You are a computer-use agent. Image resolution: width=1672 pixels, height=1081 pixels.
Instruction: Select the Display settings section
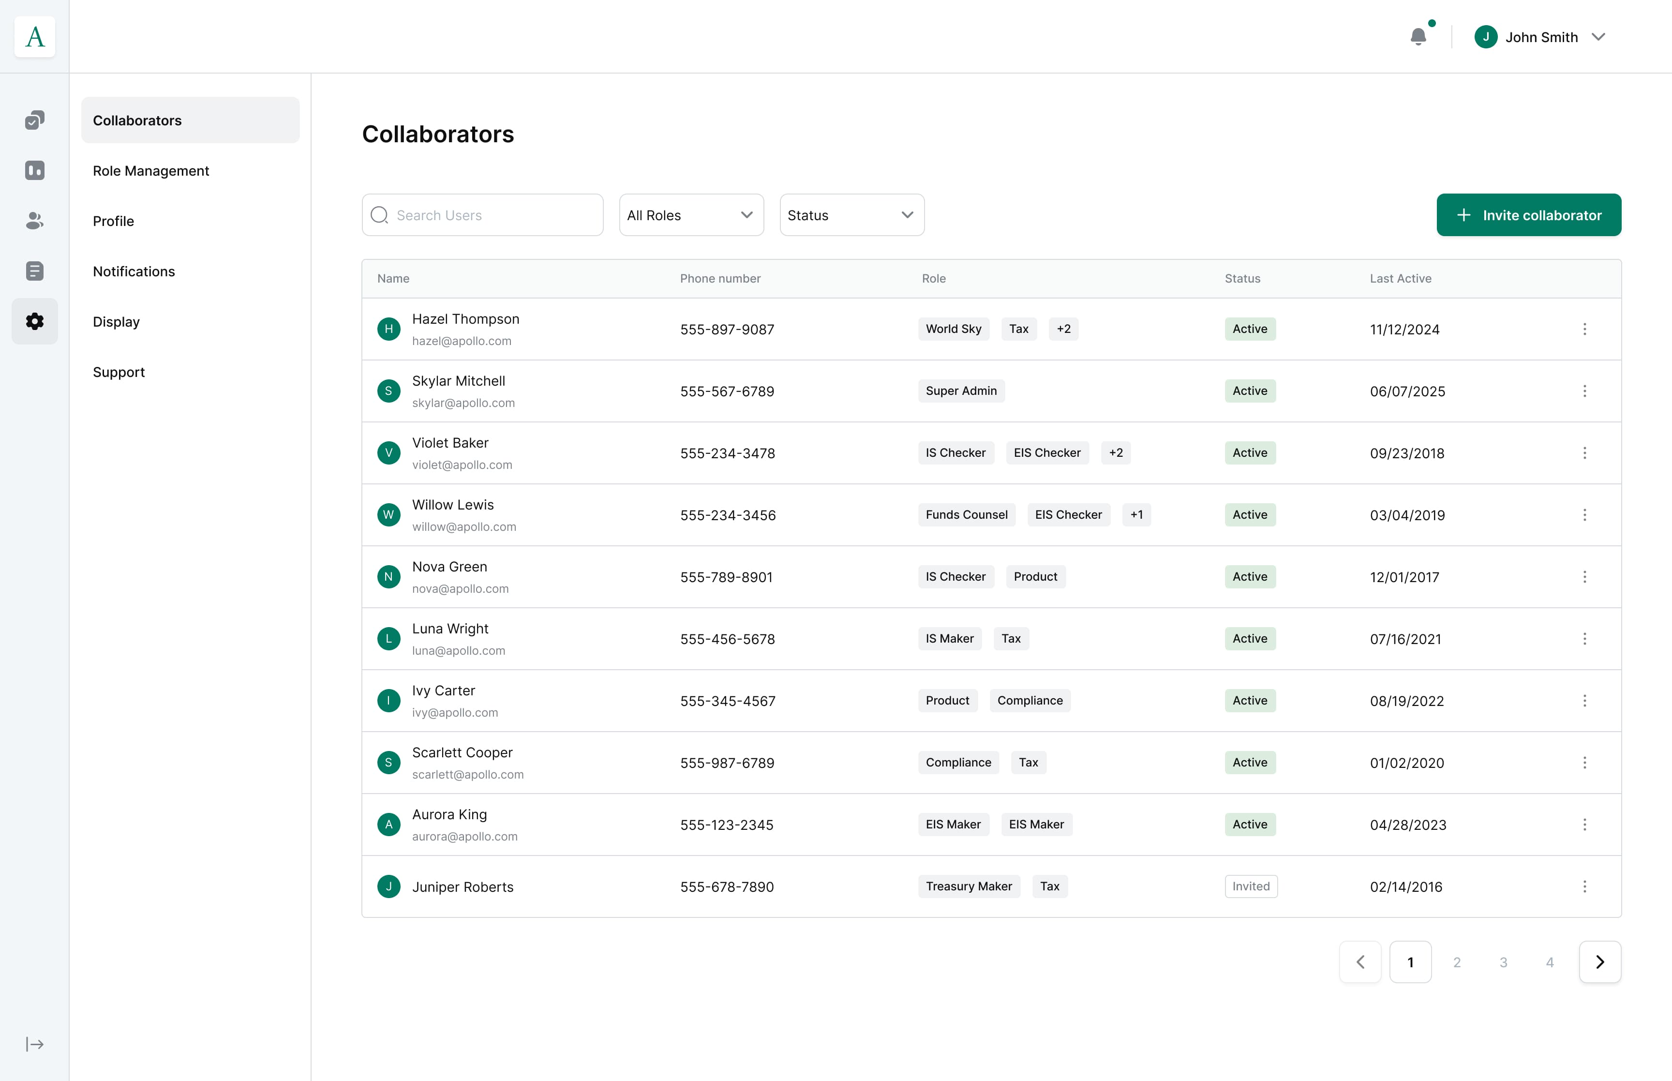117,321
